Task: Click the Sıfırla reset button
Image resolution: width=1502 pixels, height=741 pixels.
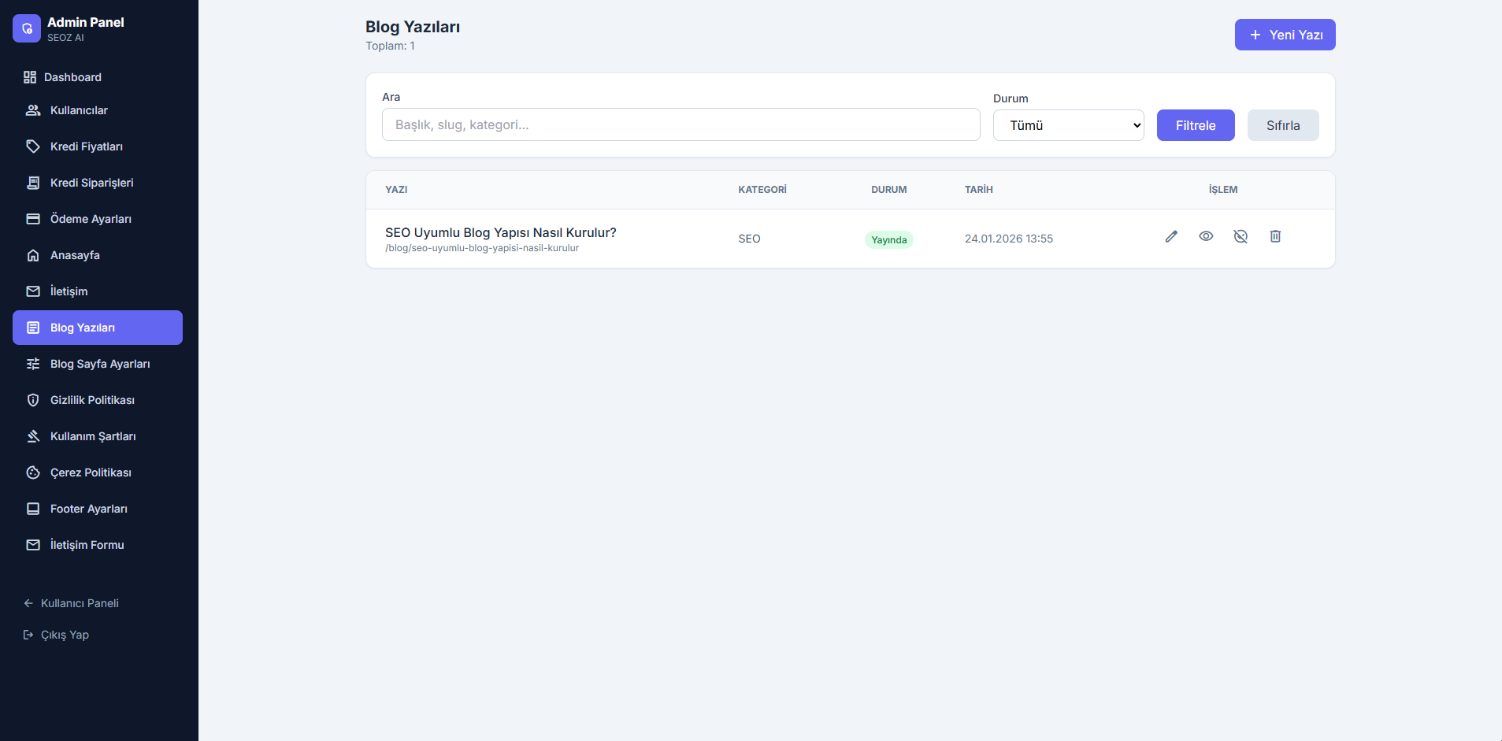Action: pyautogui.click(x=1283, y=125)
